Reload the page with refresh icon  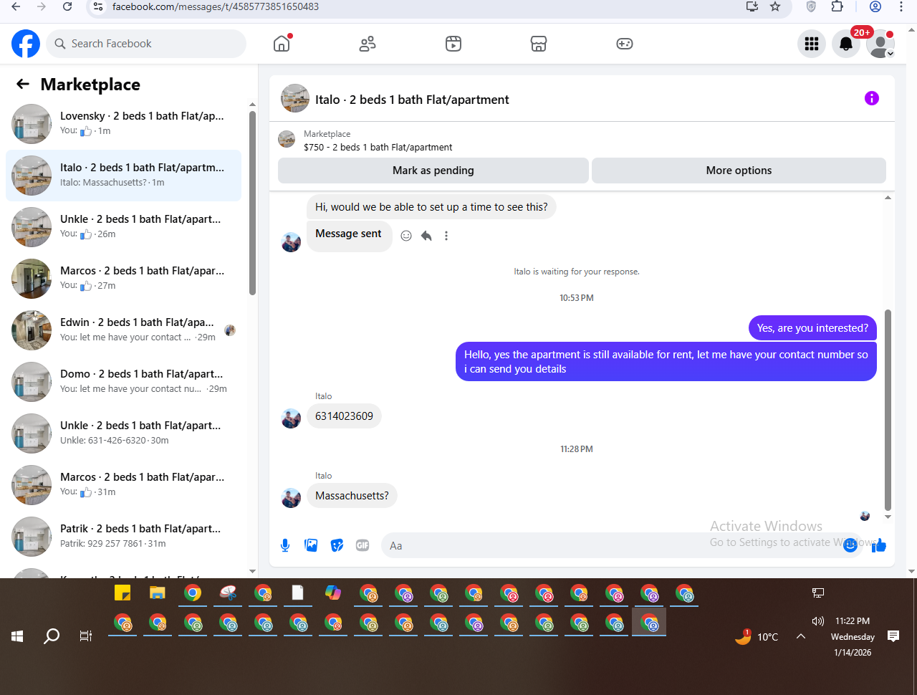tap(67, 6)
